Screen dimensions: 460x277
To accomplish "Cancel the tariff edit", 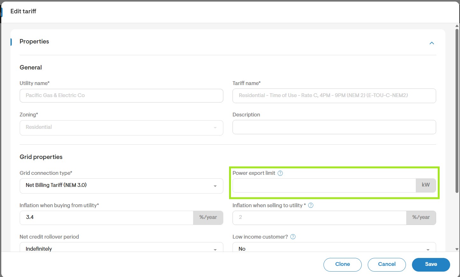I will point(387,265).
